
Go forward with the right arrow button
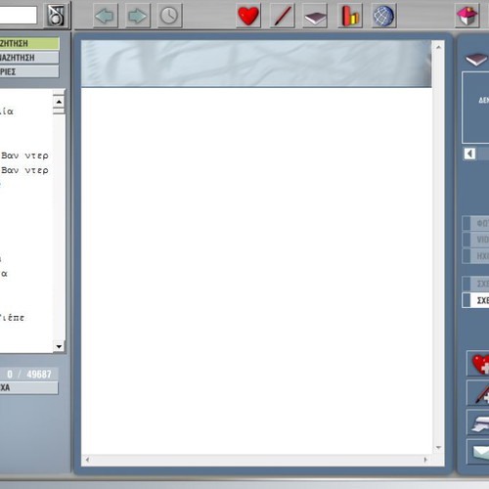coord(138,16)
